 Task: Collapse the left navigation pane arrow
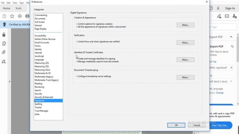coord(9,82)
